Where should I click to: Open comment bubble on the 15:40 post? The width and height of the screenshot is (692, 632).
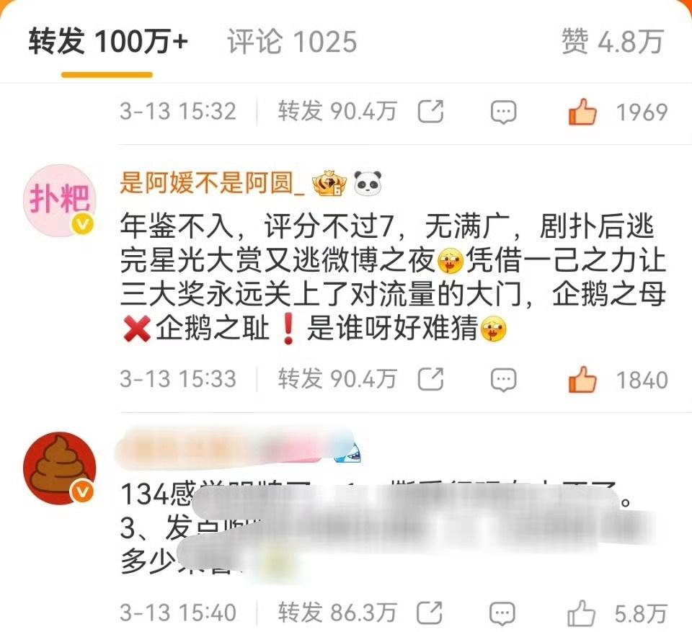click(x=502, y=613)
